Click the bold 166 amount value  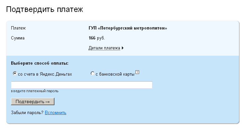click(92, 38)
